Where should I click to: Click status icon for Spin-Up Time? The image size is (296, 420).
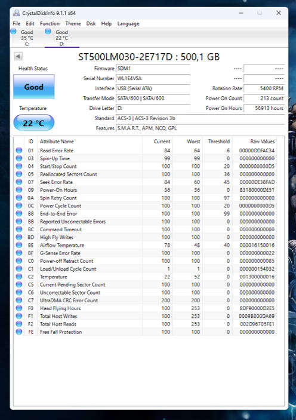(18, 158)
